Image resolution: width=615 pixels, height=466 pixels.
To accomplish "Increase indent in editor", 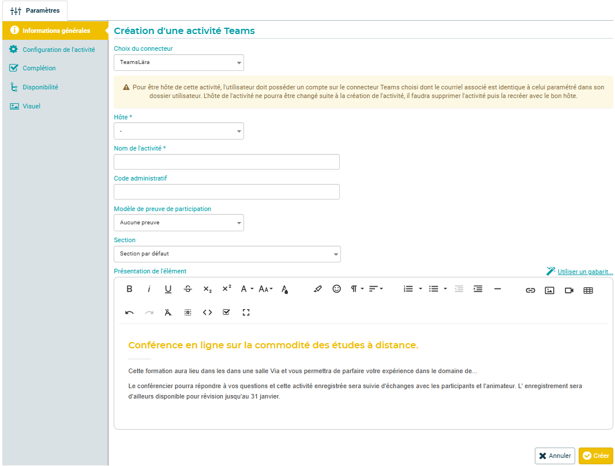I will tap(478, 289).
